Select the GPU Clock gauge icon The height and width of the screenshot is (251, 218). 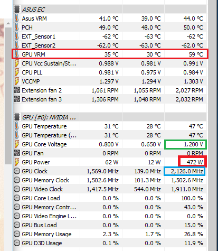[17, 171]
